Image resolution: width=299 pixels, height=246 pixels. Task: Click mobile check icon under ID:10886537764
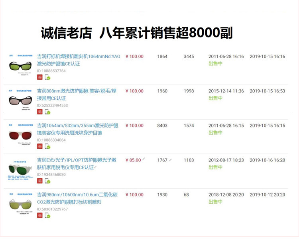(x=47, y=77)
